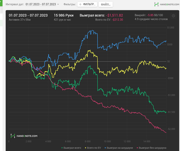Click the $0 y-axis label

point(168,61)
